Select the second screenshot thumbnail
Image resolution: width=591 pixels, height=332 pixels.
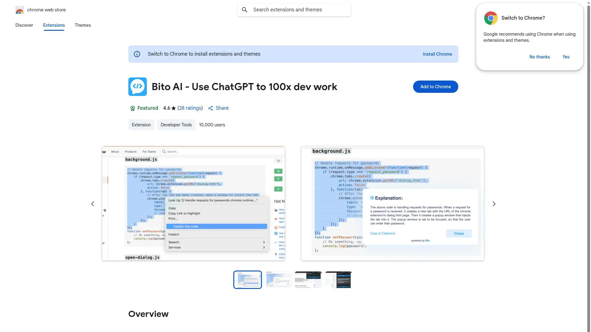[x=278, y=279]
